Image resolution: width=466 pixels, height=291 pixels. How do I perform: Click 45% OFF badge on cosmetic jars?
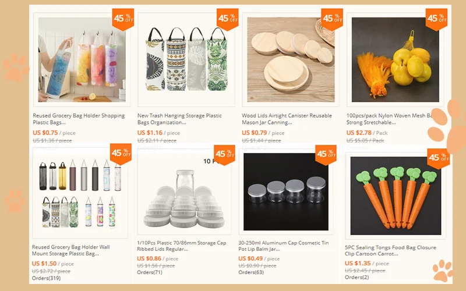coord(326,155)
